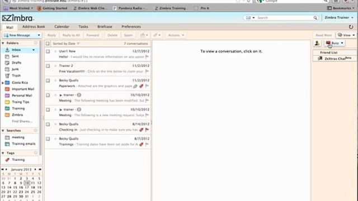Check the select-all conversations checkbox

48,44
